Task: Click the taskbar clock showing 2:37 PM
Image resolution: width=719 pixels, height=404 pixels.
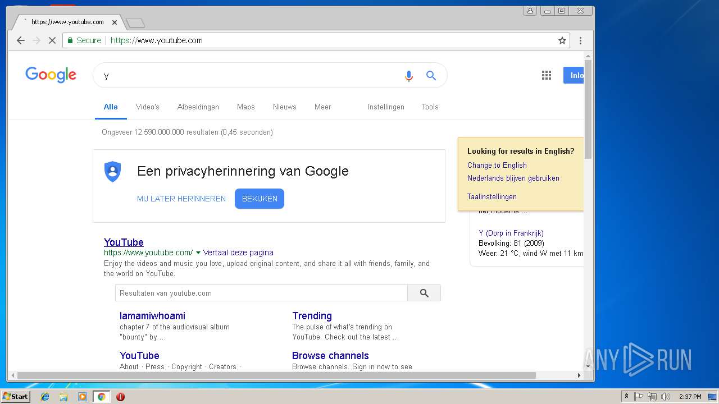Action: click(690, 397)
